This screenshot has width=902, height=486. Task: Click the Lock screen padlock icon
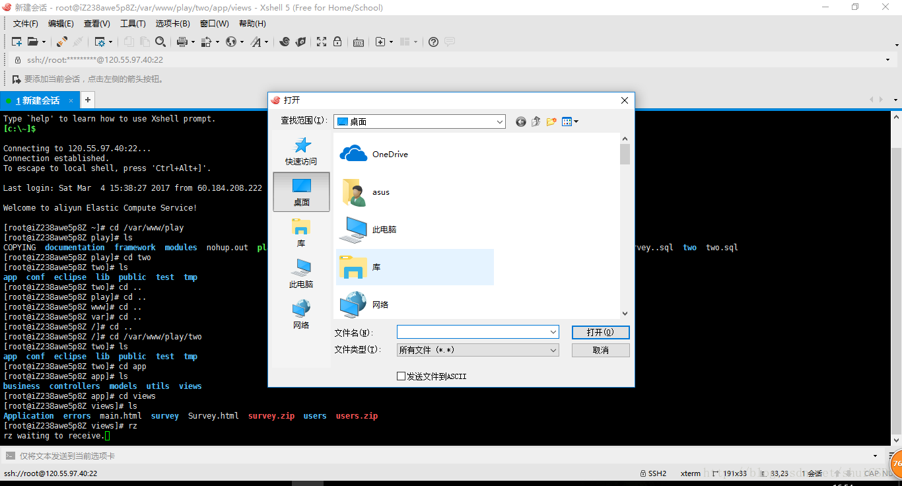point(337,42)
